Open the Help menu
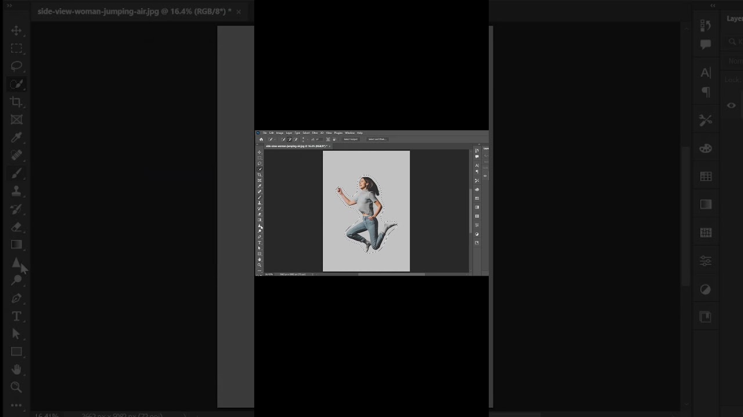This screenshot has height=417, width=743. tap(360, 133)
